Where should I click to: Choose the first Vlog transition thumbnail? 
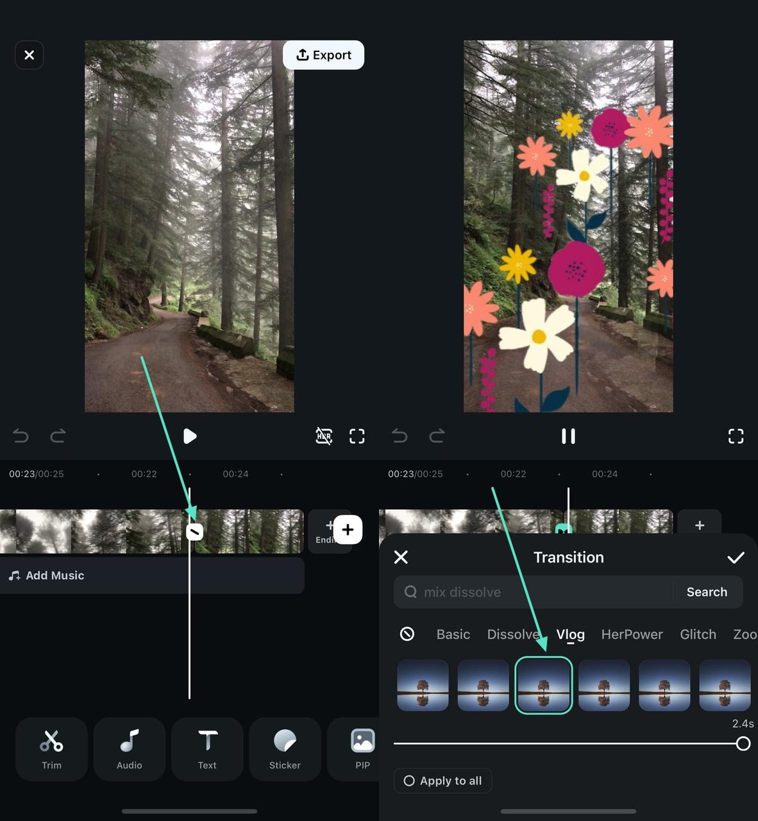coord(423,685)
